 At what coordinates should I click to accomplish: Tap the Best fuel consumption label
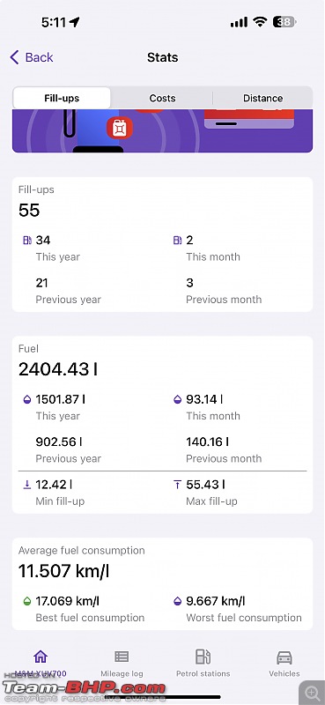(x=90, y=618)
